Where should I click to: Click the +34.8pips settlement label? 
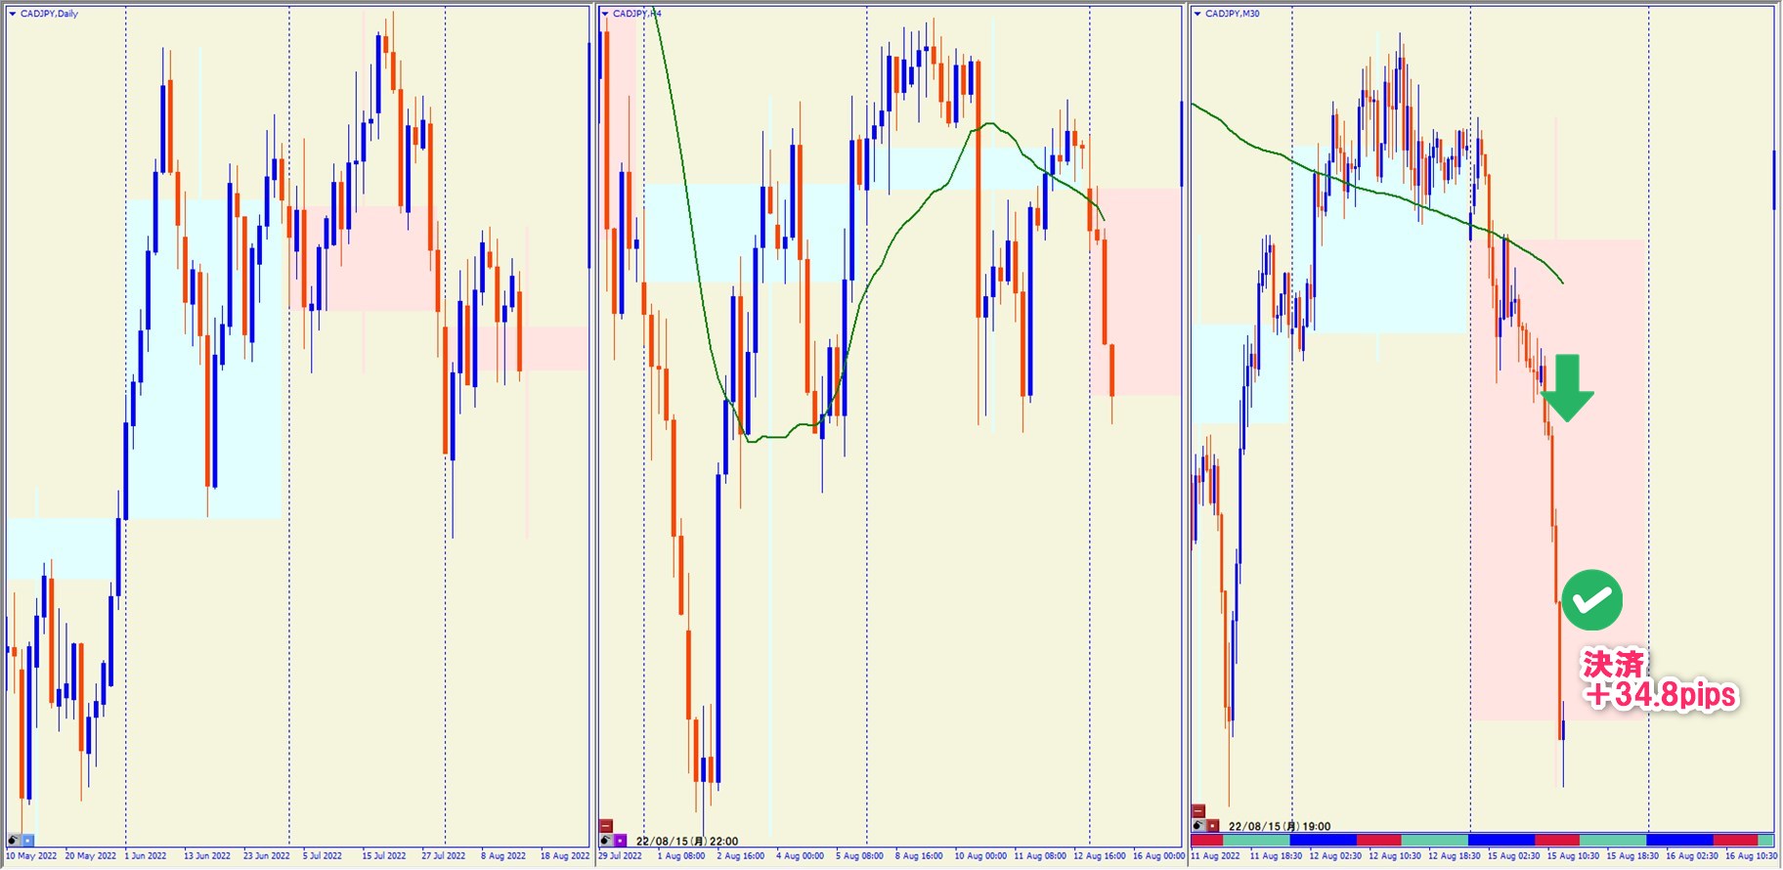click(x=1661, y=694)
